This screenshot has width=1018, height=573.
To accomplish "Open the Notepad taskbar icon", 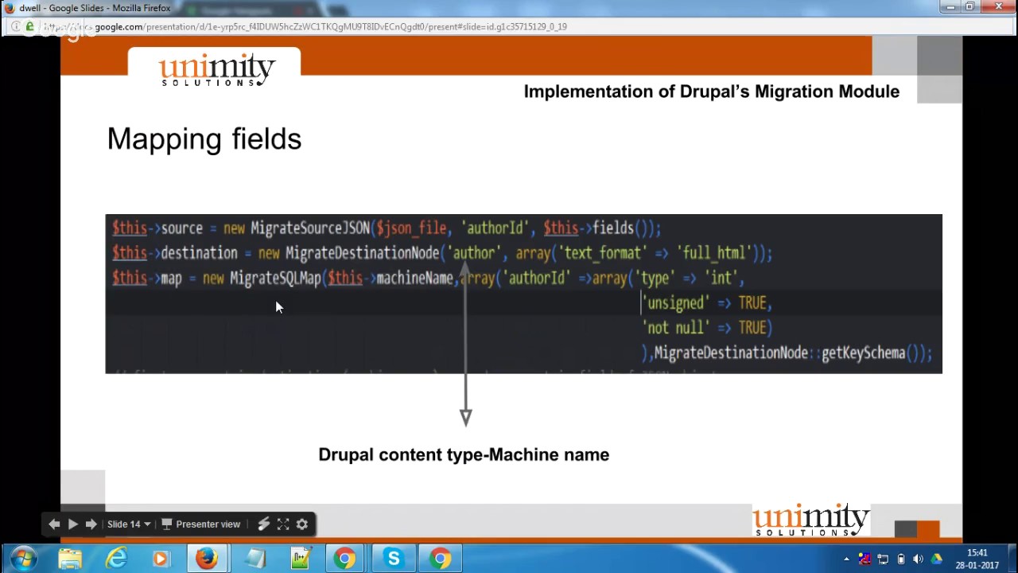I will (x=254, y=559).
